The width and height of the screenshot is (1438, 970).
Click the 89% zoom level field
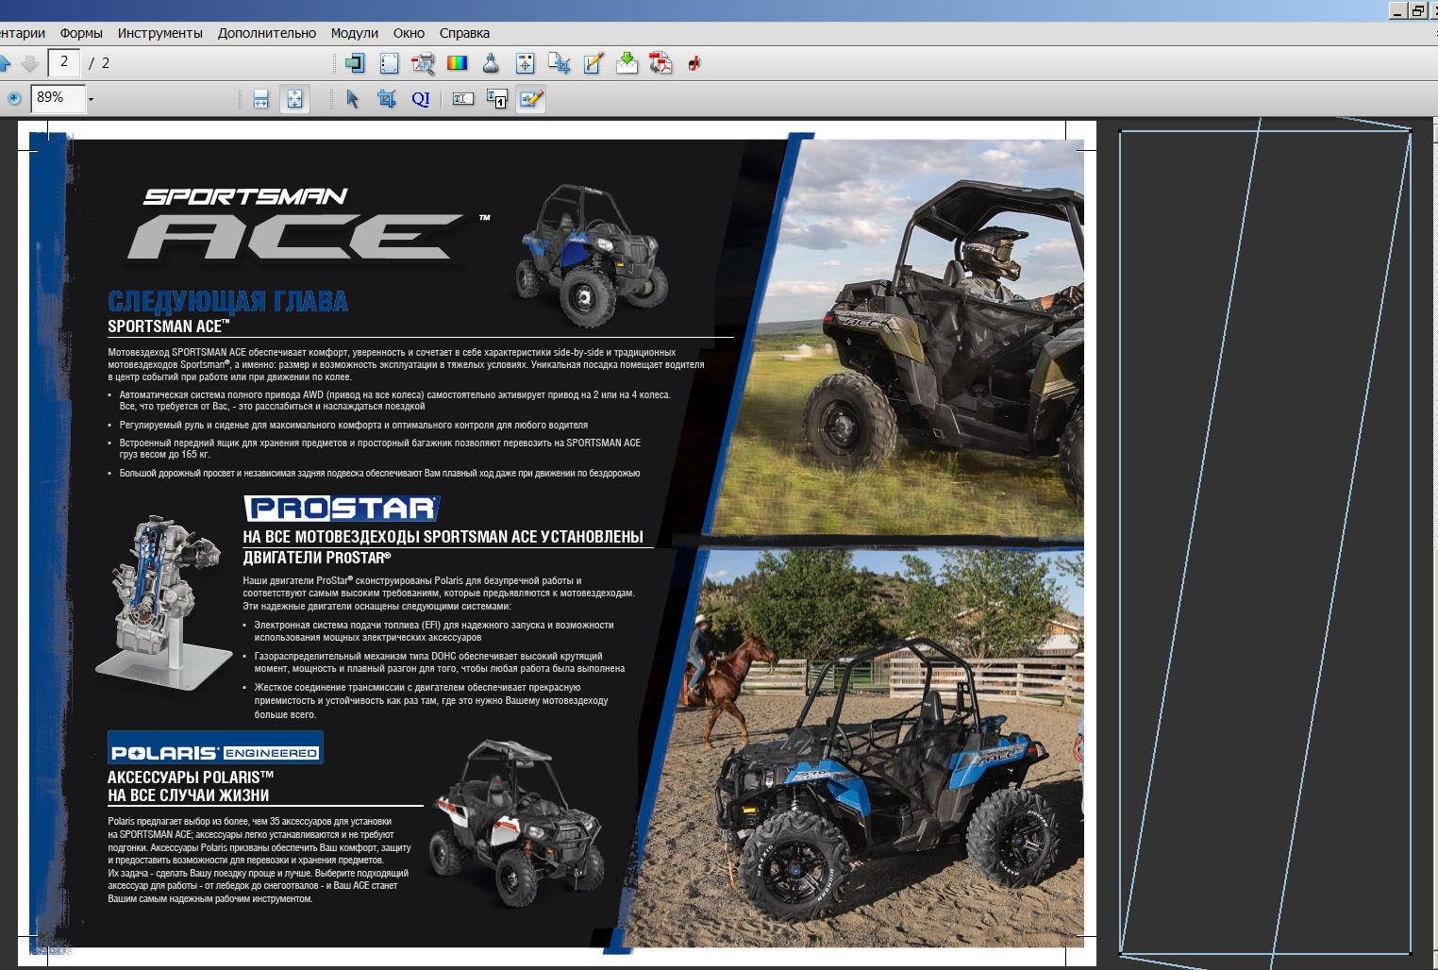click(x=59, y=98)
